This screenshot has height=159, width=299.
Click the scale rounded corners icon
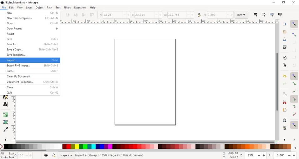point(264,15)
